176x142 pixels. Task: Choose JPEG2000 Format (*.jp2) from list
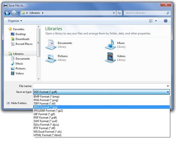tap(101, 110)
